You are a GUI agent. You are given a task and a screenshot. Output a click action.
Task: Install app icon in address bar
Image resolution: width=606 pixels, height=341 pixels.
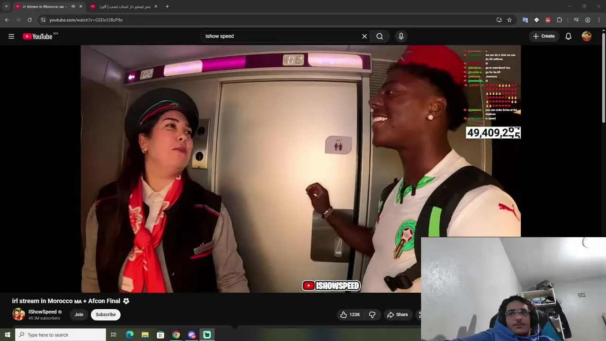(499, 20)
